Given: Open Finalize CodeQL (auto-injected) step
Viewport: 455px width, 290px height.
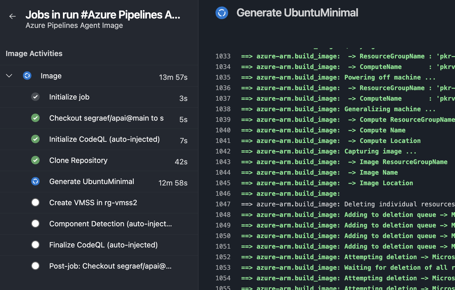Looking at the screenshot, I should (x=99, y=245).
